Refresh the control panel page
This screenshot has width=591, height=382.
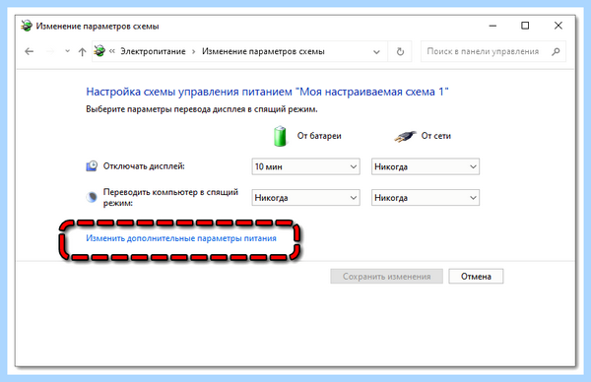[400, 51]
